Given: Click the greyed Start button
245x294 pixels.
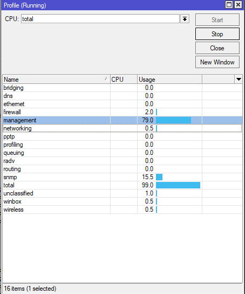Looking at the screenshot, I should click(x=217, y=19).
